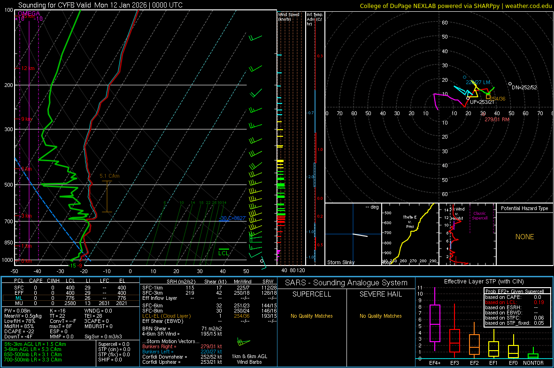
Task: Click the 'STP (cin) = 0.0' value
Action: coord(114,349)
